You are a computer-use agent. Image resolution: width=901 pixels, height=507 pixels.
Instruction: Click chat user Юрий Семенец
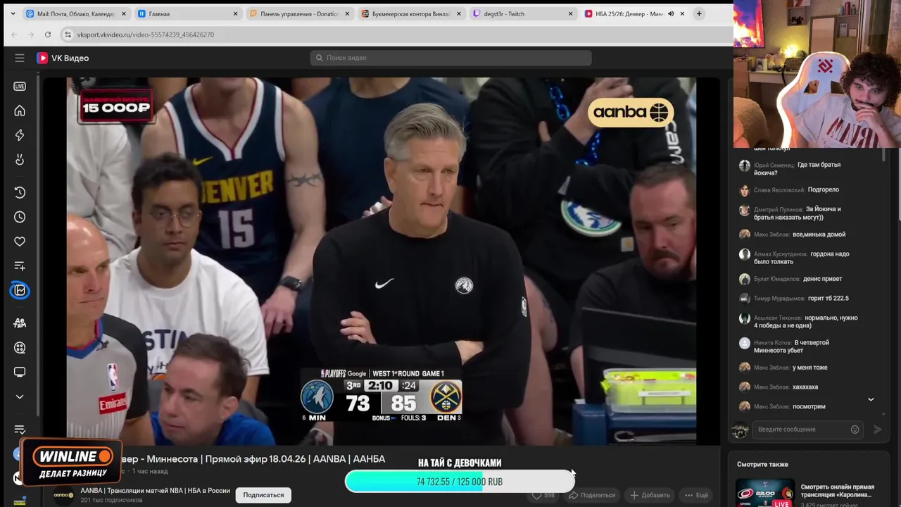click(774, 165)
